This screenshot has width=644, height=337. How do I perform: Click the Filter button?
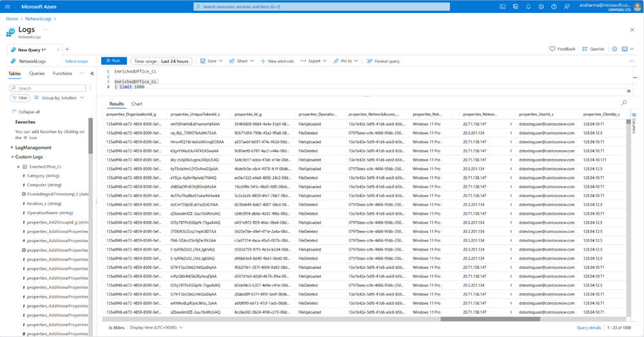pyautogui.click(x=20, y=98)
